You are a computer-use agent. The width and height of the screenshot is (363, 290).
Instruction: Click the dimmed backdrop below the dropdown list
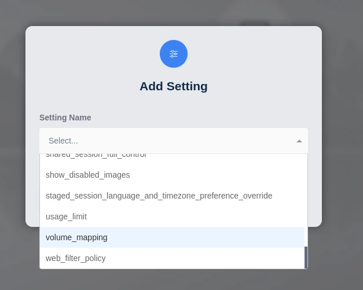[x=174, y=280]
